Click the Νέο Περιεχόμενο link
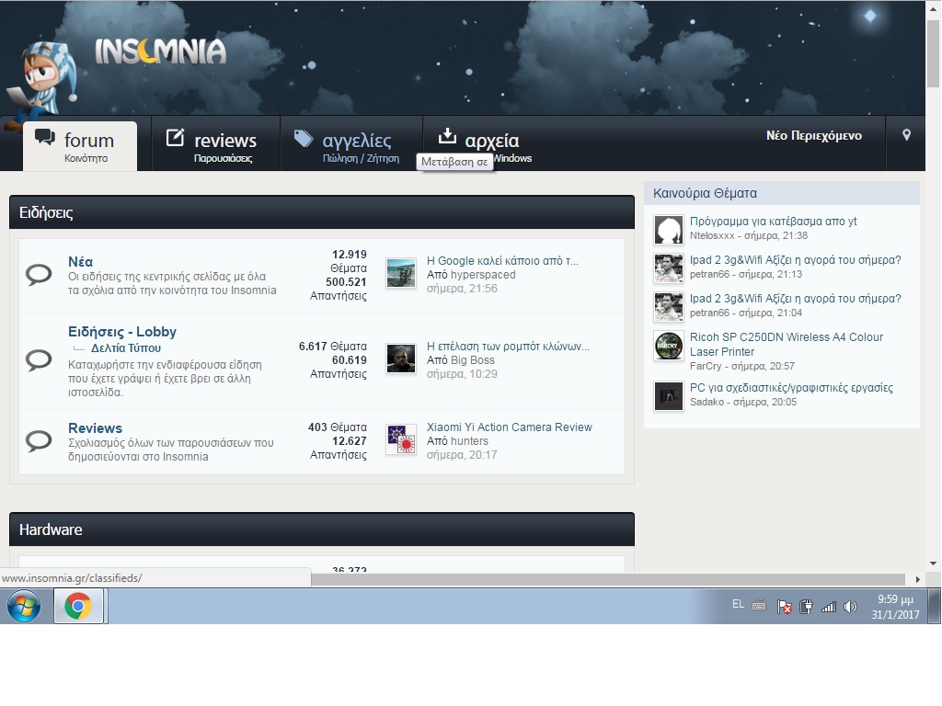 click(x=813, y=136)
